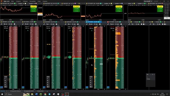Click info icon in second DFUSDT order book

(36, 24)
